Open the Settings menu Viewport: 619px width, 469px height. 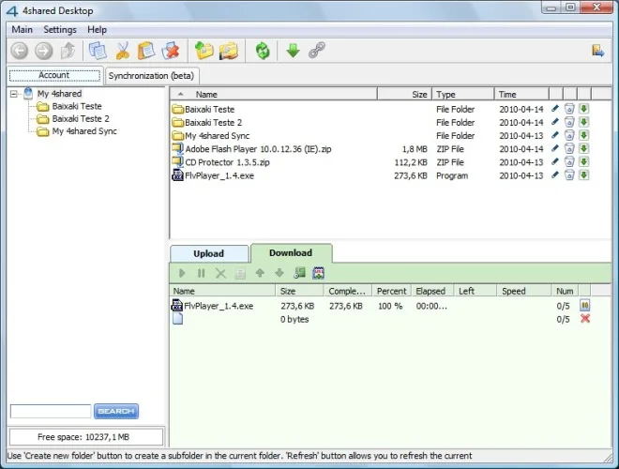60,30
